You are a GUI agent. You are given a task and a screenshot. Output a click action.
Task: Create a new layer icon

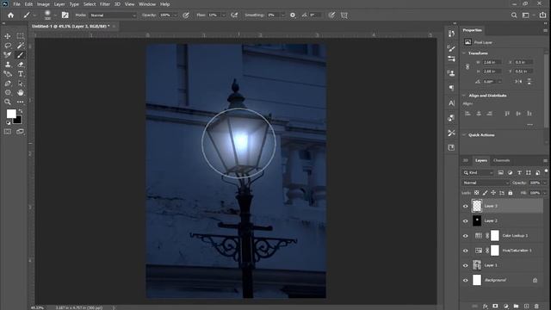point(526,307)
